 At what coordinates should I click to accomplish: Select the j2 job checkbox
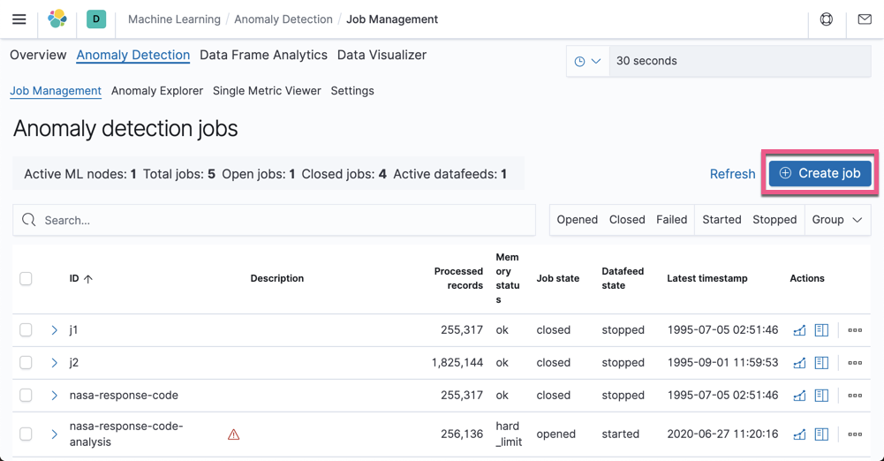26,363
